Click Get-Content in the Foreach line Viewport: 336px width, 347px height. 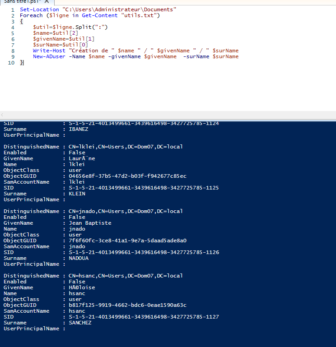(100, 15)
